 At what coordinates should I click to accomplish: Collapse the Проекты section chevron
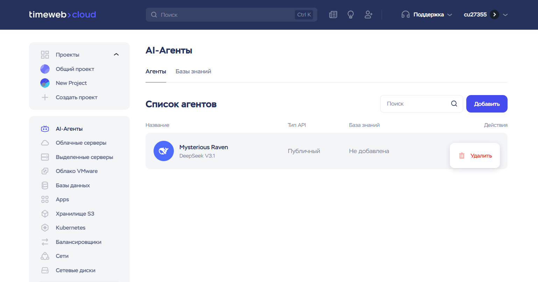point(116,55)
